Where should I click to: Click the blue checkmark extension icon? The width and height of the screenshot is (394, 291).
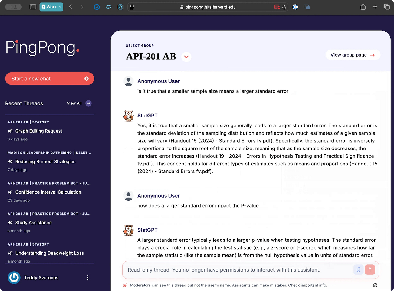[97, 7]
